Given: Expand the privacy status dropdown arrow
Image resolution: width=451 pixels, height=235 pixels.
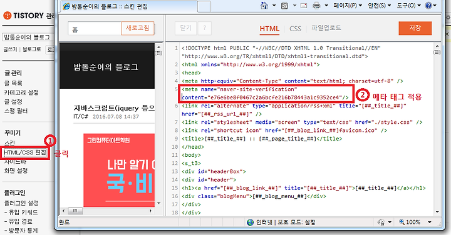Looking at the screenshot, I should pyautogui.click(x=390, y=222).
